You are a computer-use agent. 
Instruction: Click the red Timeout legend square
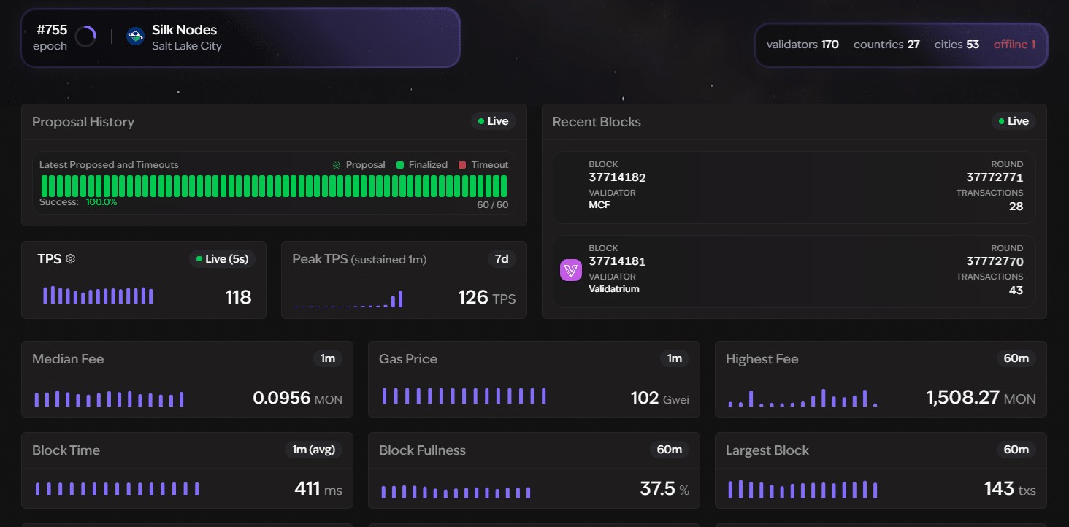pos(462,165)
